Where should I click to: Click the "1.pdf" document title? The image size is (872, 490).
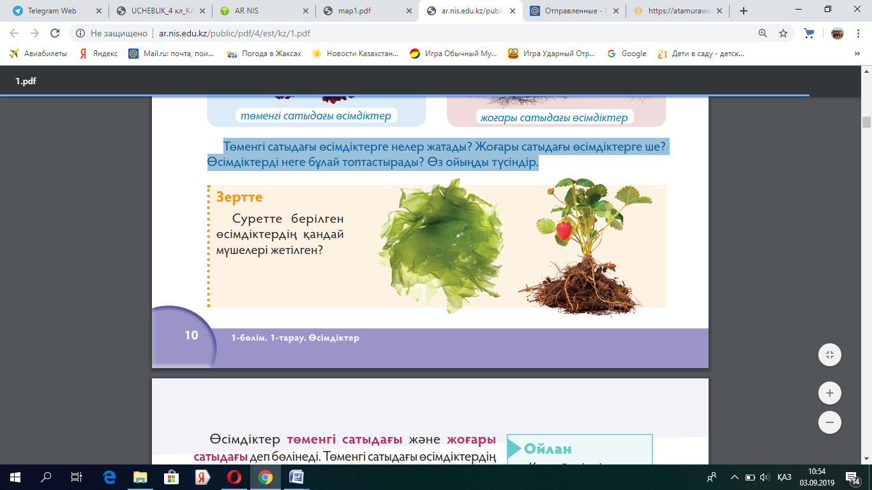[26, 81]
